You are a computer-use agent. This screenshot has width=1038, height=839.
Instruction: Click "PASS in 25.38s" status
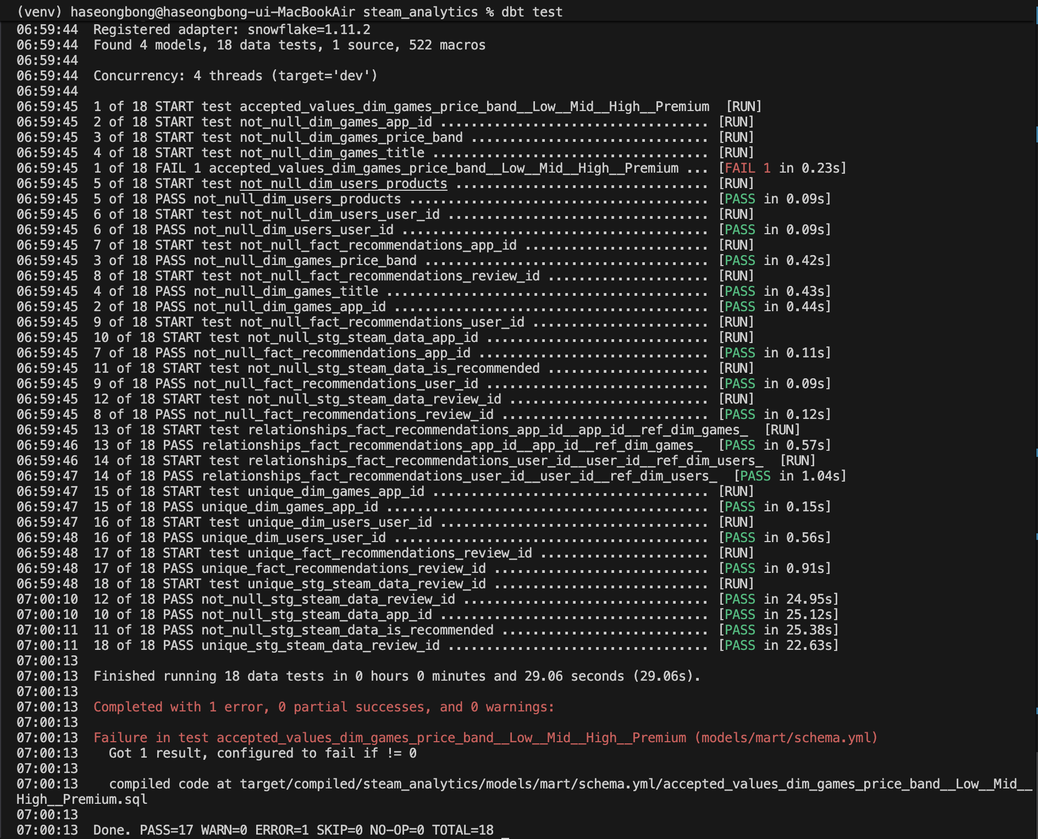(778, 630)
